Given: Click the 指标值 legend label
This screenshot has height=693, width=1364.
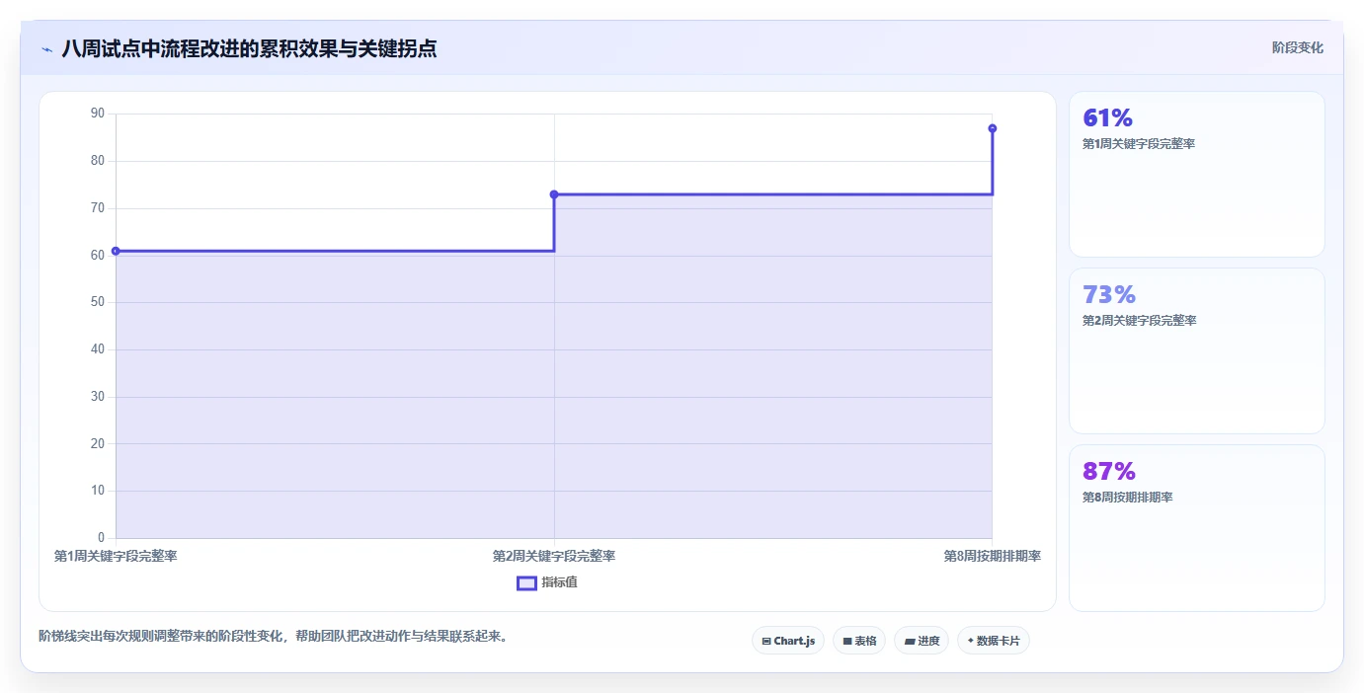Looking at the screenshot, I should pos(559,582).
